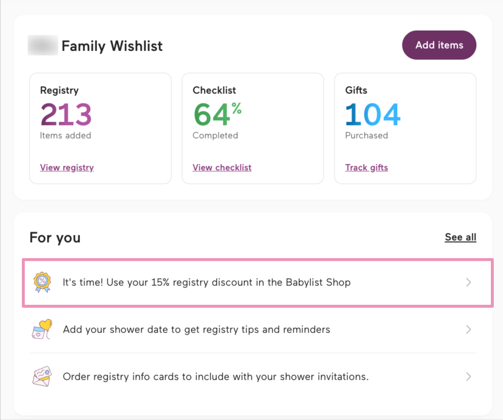Click the blurred family photo thumbnail

[x=43, y=45]
